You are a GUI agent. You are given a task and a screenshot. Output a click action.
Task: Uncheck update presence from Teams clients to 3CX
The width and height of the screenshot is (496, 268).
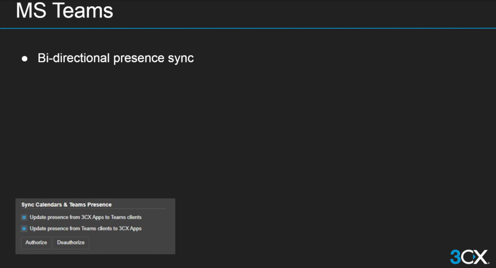pos(24,228)
